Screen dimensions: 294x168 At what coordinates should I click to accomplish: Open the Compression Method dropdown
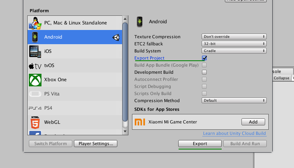(x=234, y=101)
